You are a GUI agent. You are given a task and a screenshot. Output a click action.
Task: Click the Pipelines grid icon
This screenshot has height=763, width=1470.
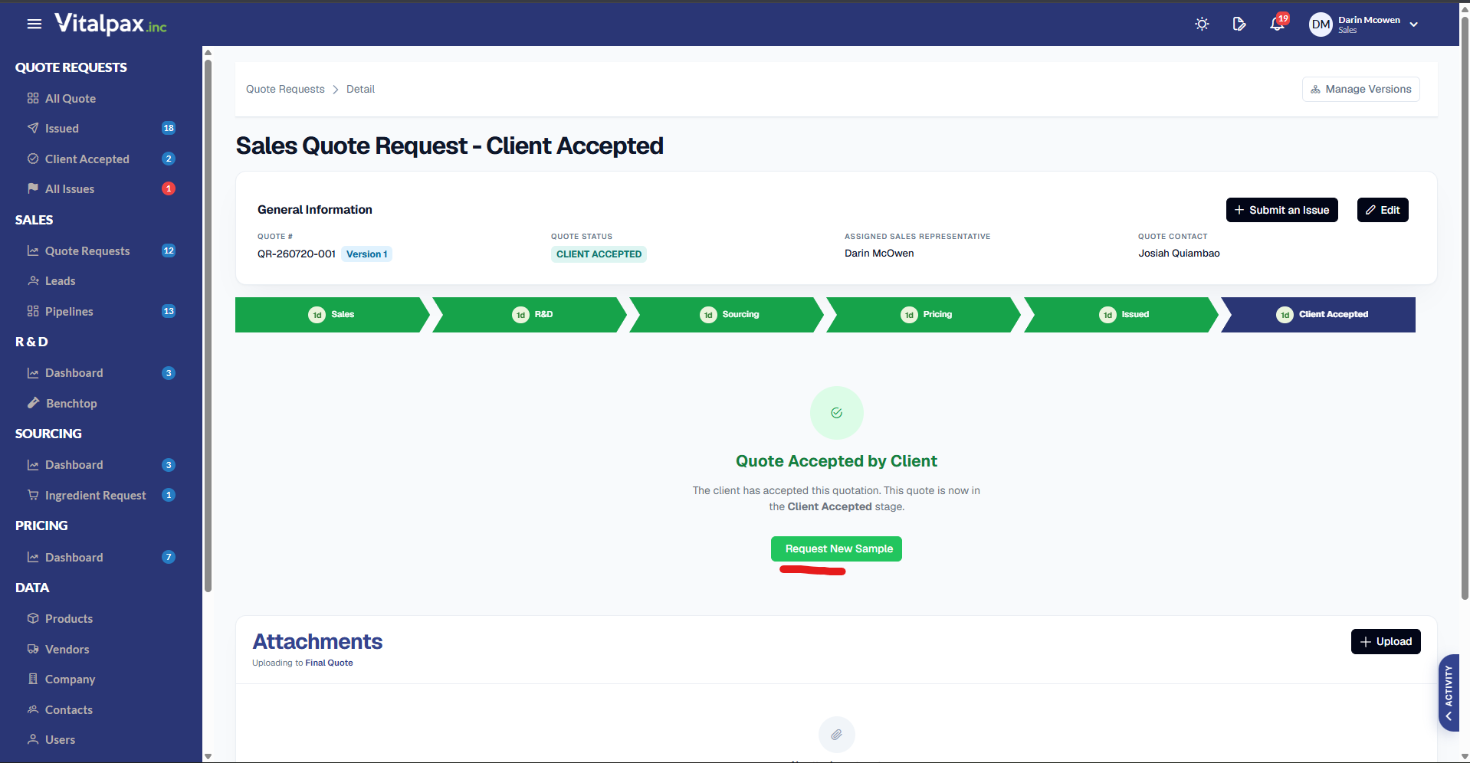[33, 311]
